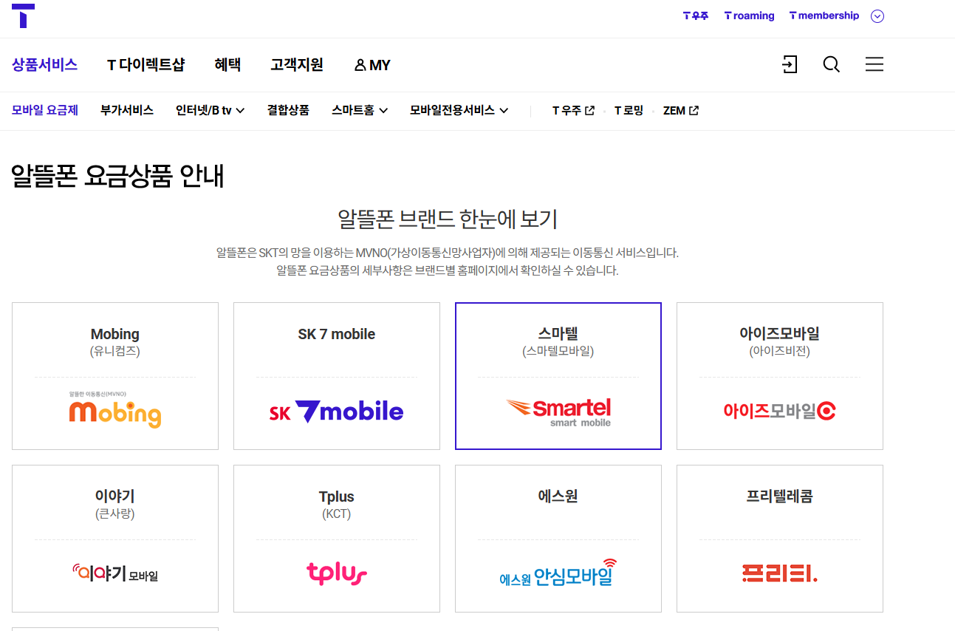Expand the circled chevron next to T membership
955x631 pixels.
click(x=877, y=16)
